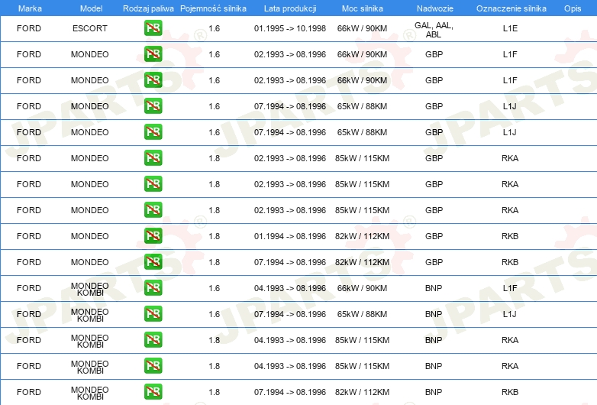Select the L1E engine code cell
The width and height of the screenshot is (597, 405).
pos(510,28)
